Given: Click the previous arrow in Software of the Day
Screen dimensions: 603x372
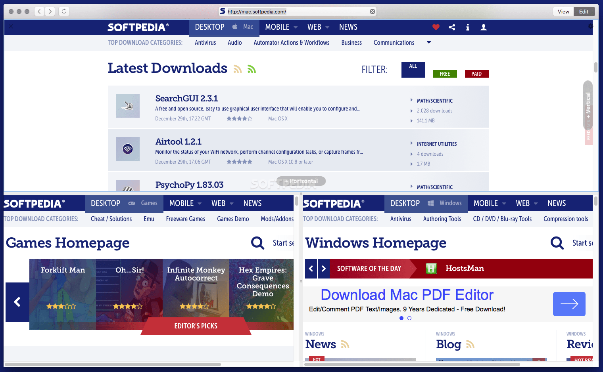Looking at the screenshot, I should [311, 269].
